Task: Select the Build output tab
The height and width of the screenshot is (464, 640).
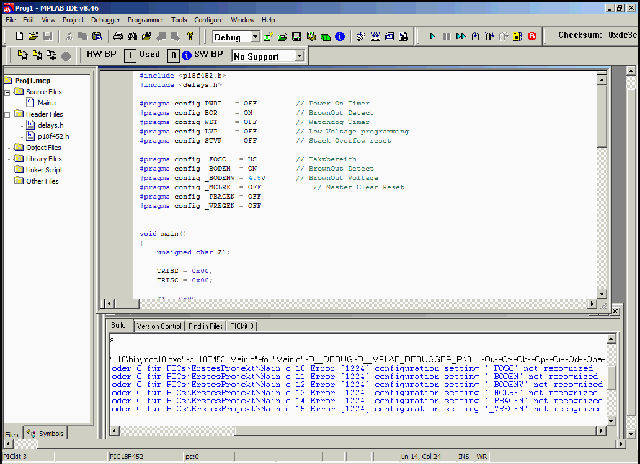Action: tap(118, 325)
